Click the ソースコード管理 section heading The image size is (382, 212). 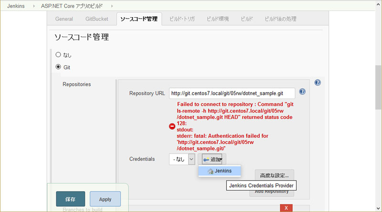click(82, 37)
